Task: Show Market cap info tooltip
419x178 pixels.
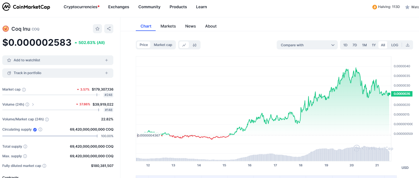Action: coord(24,90)
